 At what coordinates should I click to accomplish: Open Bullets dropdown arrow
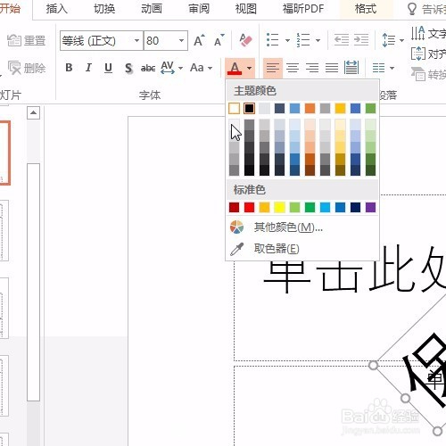pyautogui.click(x=287, y=40)
